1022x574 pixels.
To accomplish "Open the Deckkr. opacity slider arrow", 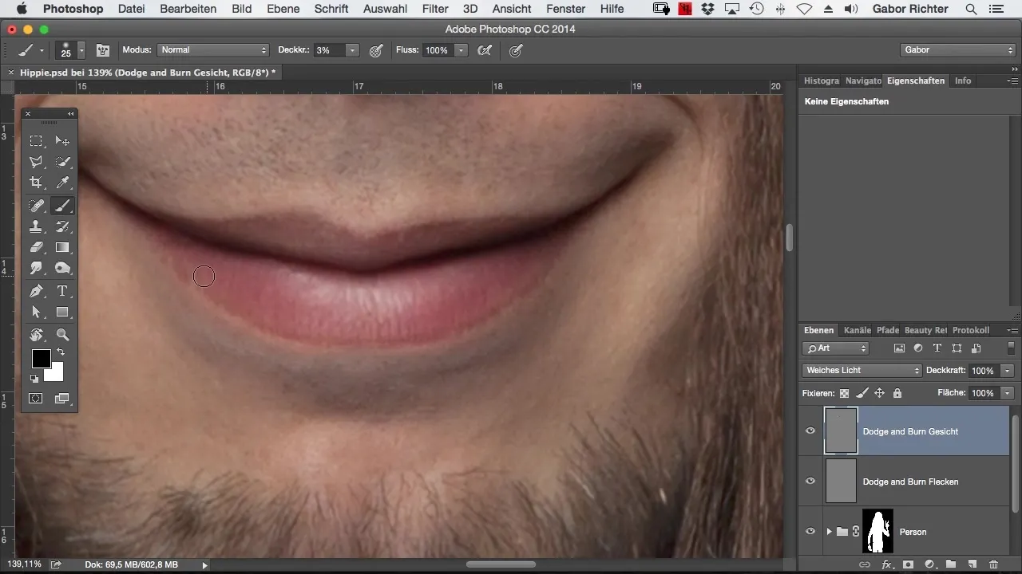I will click(x=352, y=50).
